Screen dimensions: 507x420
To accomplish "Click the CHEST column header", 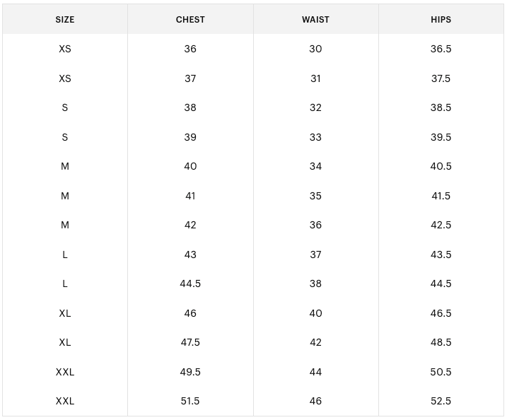I will click(x=190, y=20).
